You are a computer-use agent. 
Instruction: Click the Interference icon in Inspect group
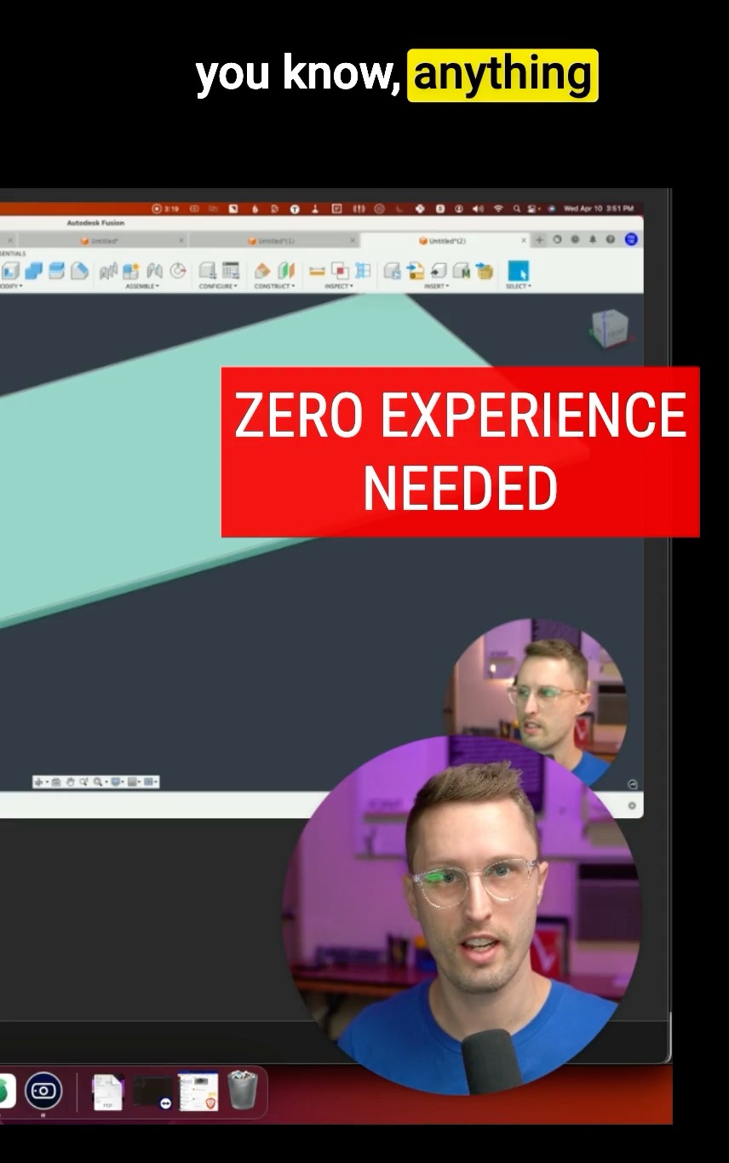coord(340,271)
